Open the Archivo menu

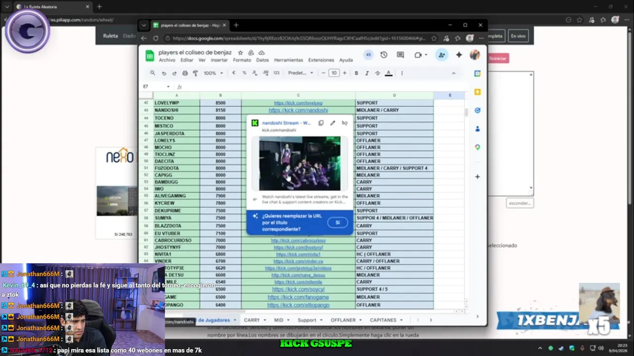[x=167, y=60]
